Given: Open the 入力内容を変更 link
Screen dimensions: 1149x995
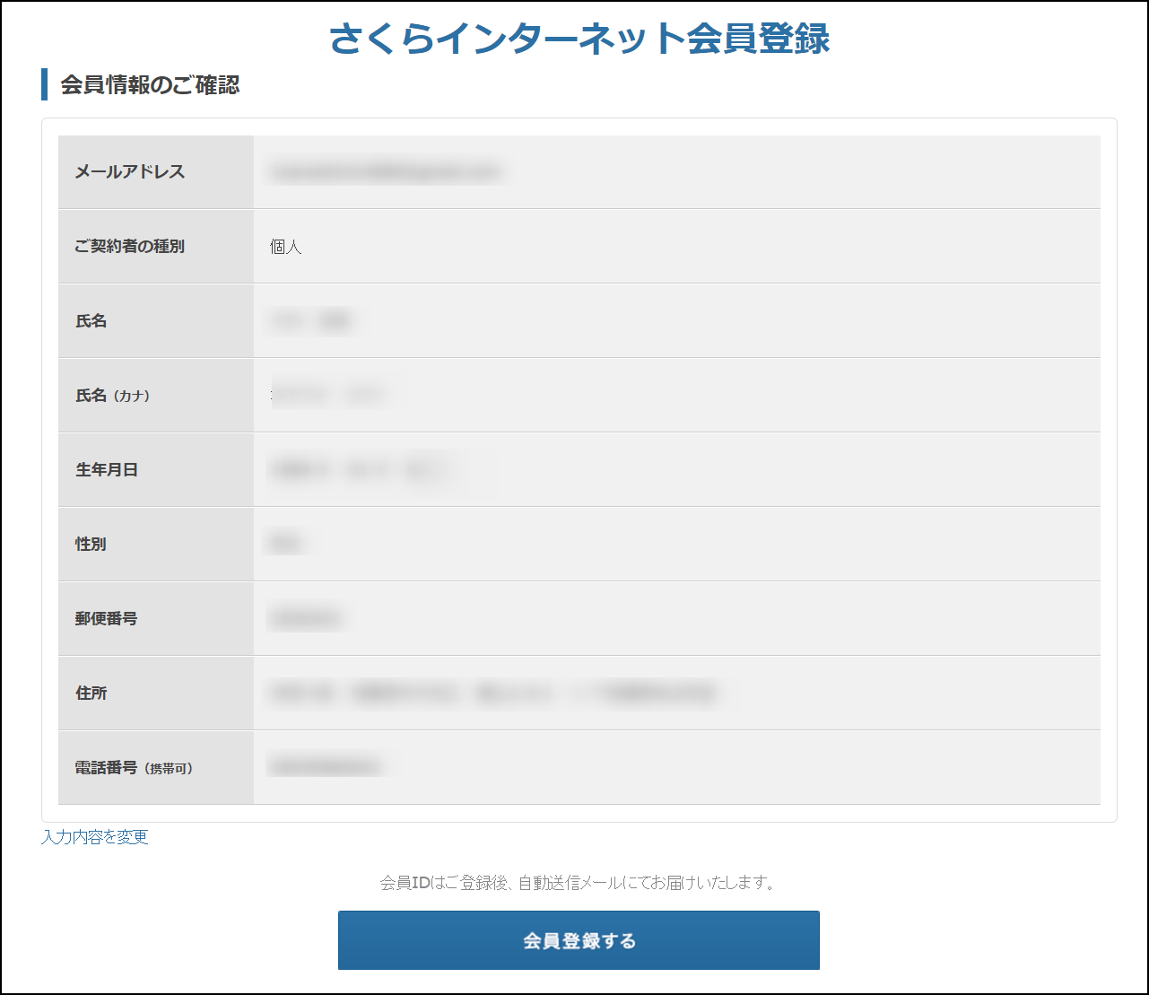Looking at the screenshot, I should (95, 837).
